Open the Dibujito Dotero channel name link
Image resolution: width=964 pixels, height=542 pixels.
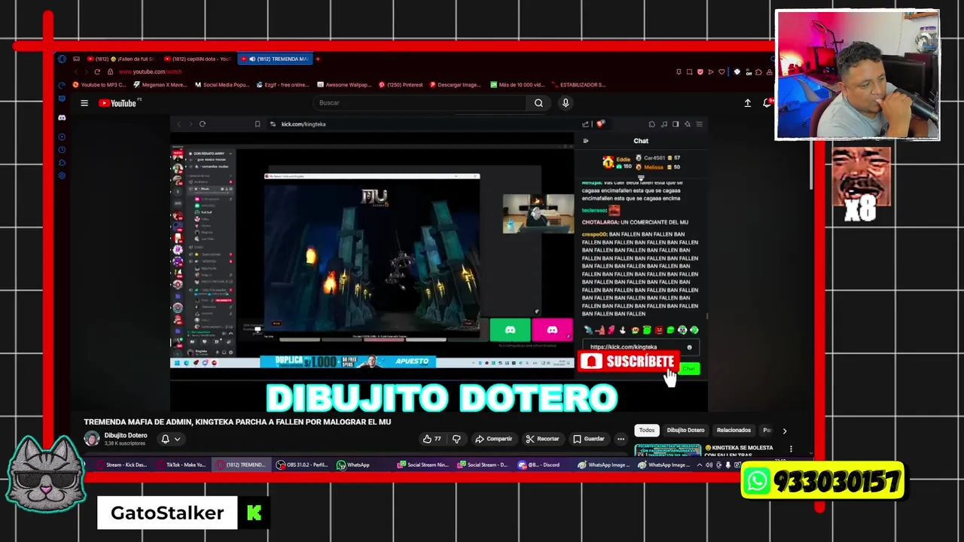(x=126, y=435)
